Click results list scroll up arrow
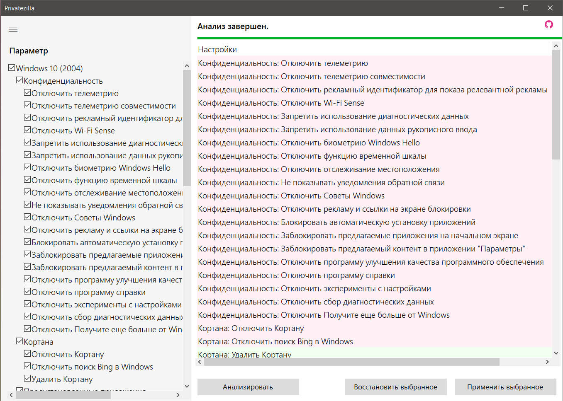This screenshot has height=401, width=563. [x=556, y=46]
